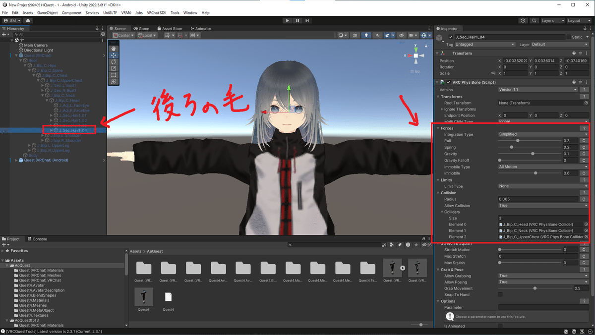Toggle scene lighting bulb icon

point(366,36)
